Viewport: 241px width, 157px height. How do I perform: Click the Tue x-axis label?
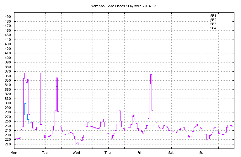pos(45,153)
